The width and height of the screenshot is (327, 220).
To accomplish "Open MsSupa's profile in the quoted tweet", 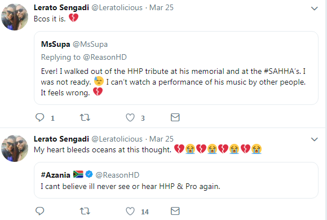I will tap(55, 44).
